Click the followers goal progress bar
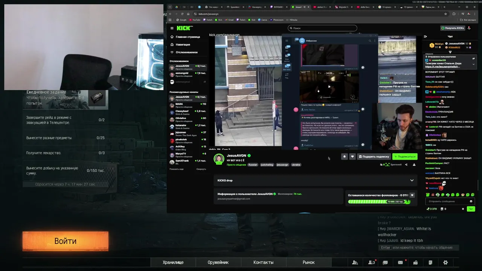The image size is (482, 271). tap(379, 202)
